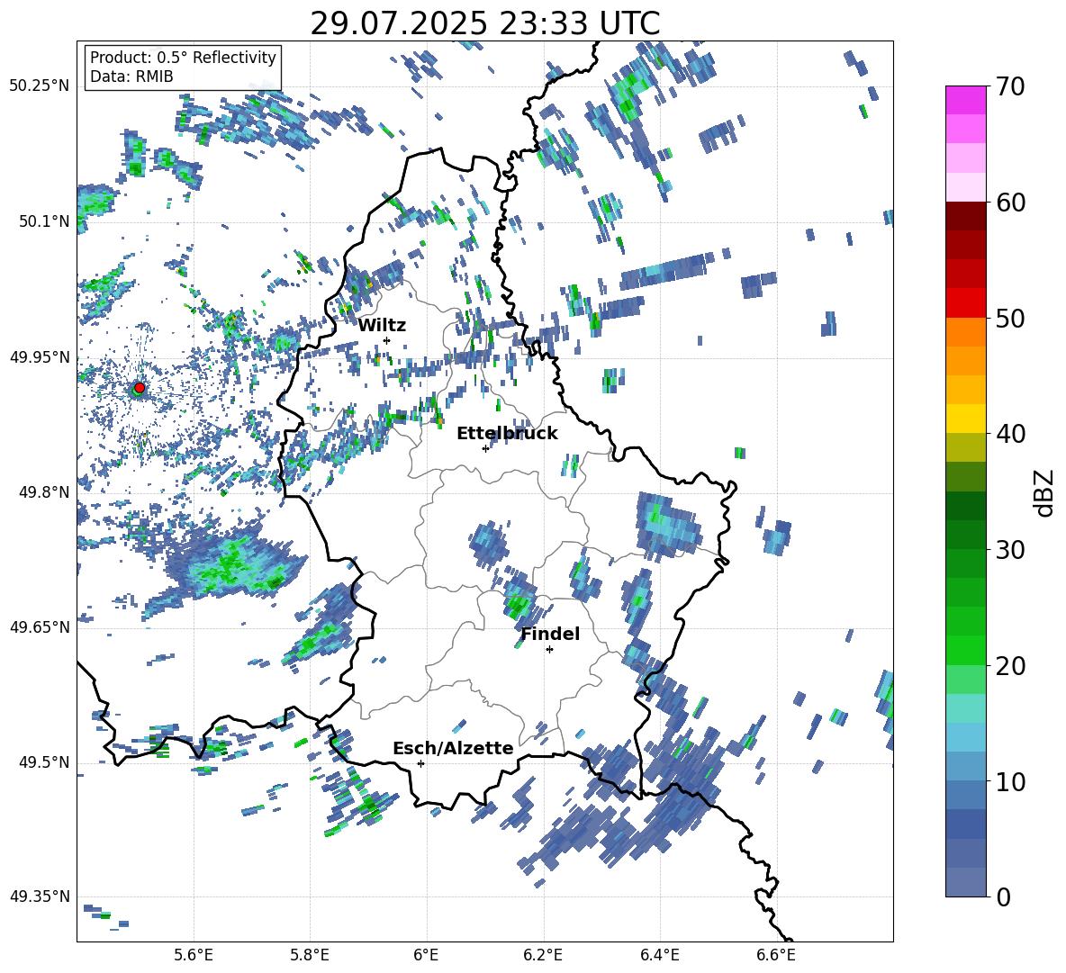Screen dimensions: 1066x973
Task: Select the Ettelbruck city label
Action: [507, 434]
